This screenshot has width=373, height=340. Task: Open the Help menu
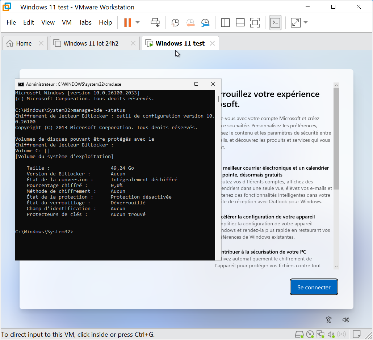(105, 22)
